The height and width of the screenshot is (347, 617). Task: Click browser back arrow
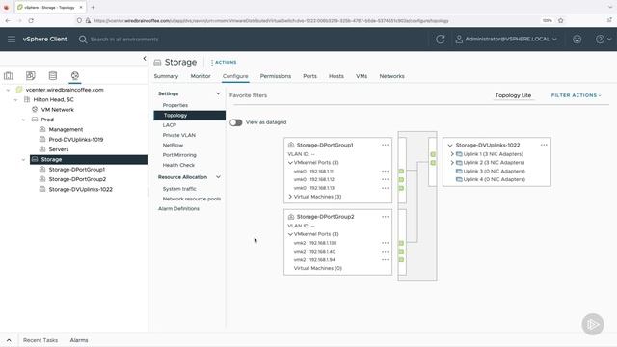point(8,20)
